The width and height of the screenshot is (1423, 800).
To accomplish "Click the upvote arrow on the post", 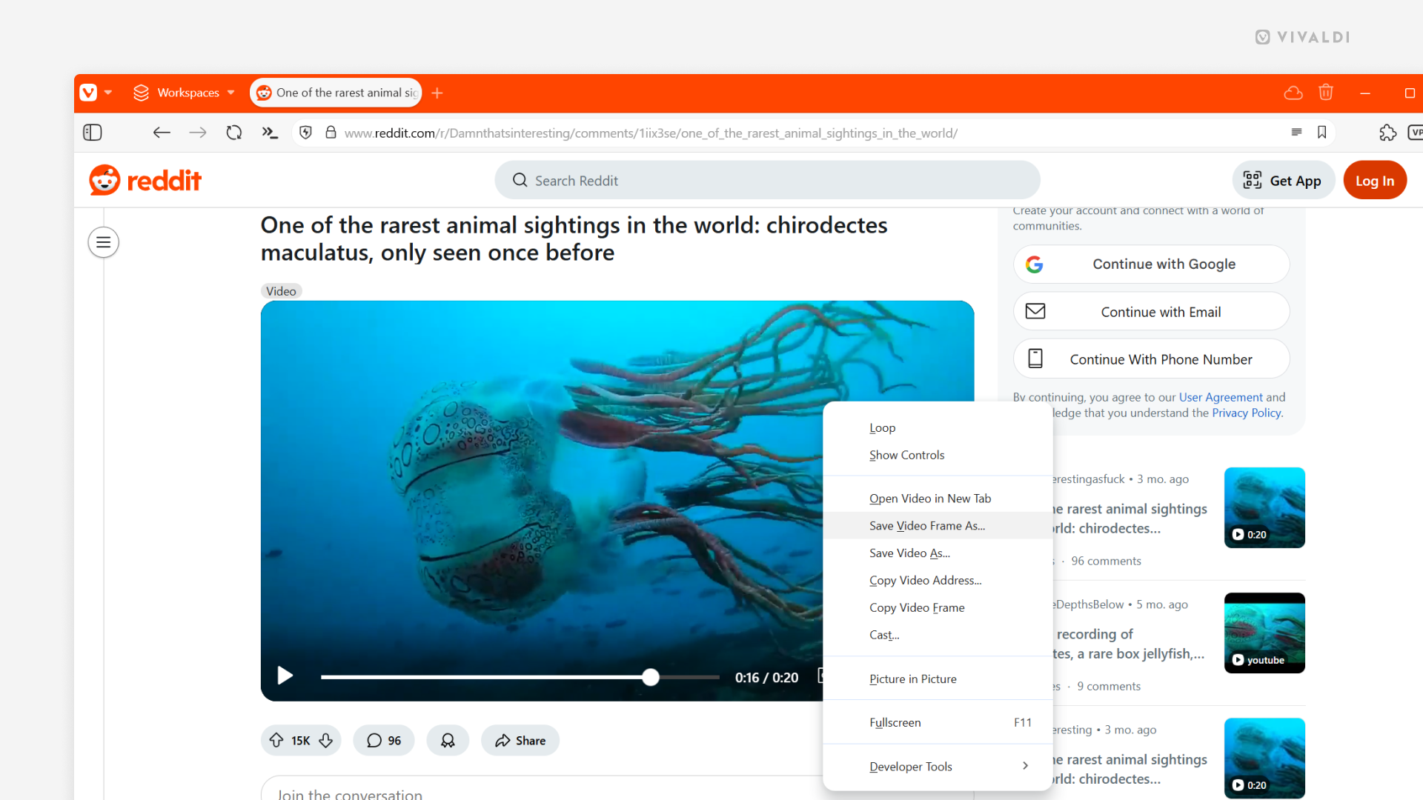I will coord(276,740).
